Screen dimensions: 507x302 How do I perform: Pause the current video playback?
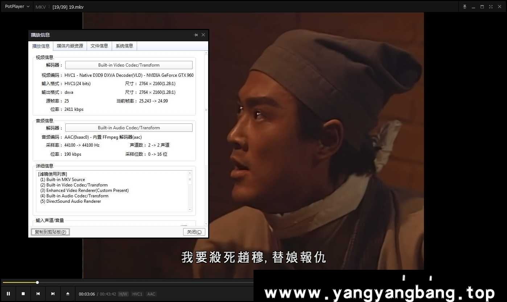(8, 294)
